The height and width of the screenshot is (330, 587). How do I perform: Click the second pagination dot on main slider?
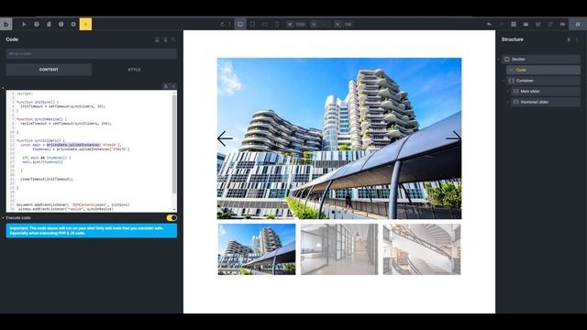click(x=339, y=212)
